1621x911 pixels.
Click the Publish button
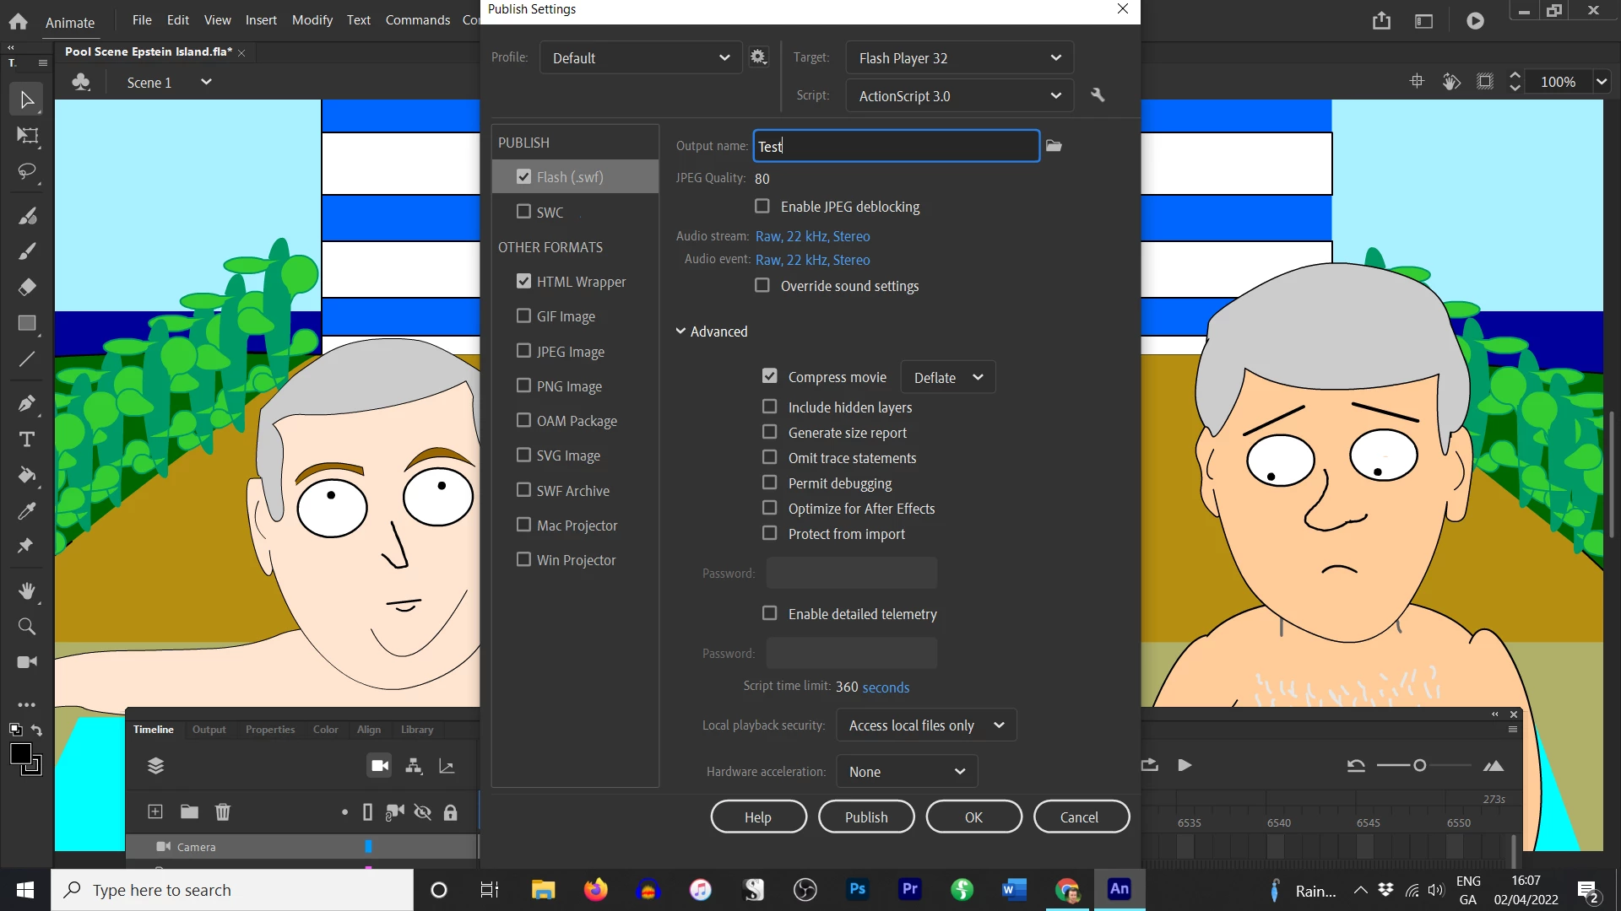point(866,817)
